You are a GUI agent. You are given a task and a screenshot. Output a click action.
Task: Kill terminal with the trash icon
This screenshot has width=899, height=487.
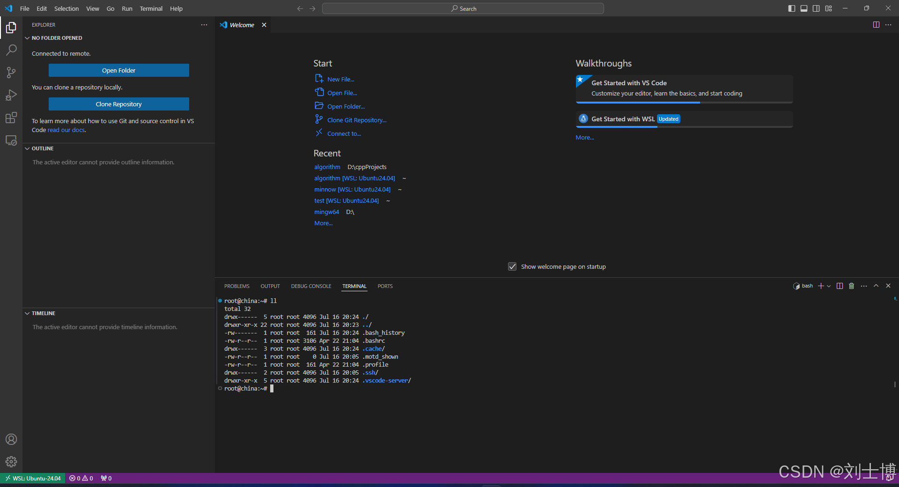pyautogui.click(x=852, y=286)
